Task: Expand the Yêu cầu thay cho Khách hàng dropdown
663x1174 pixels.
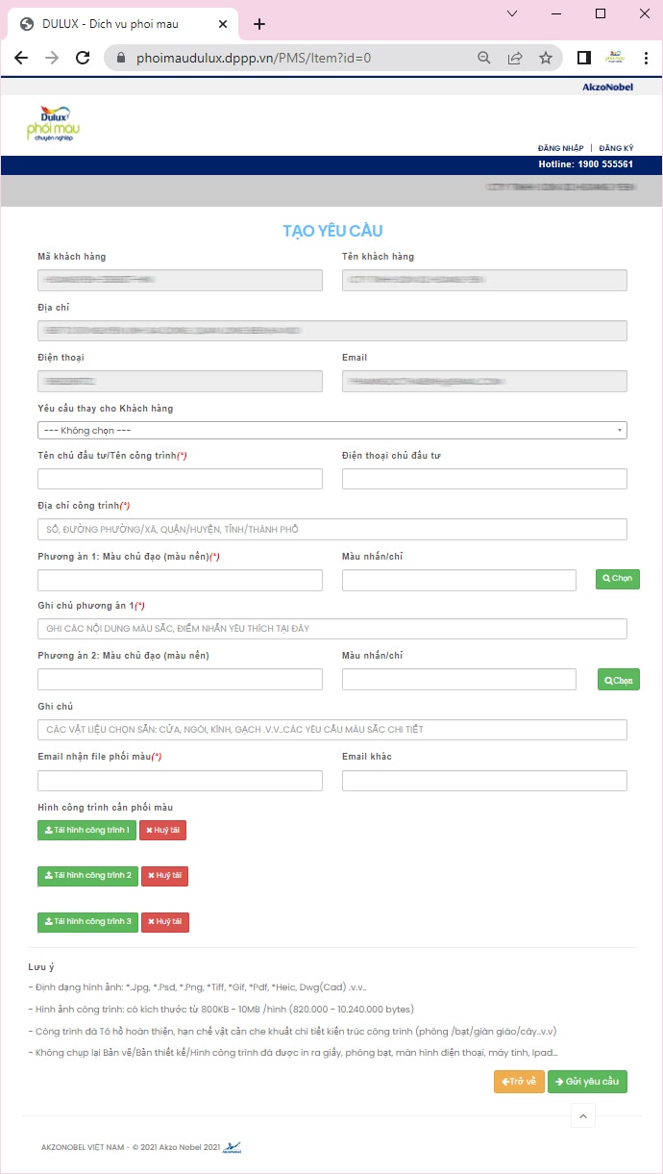Action: [331, 430]
